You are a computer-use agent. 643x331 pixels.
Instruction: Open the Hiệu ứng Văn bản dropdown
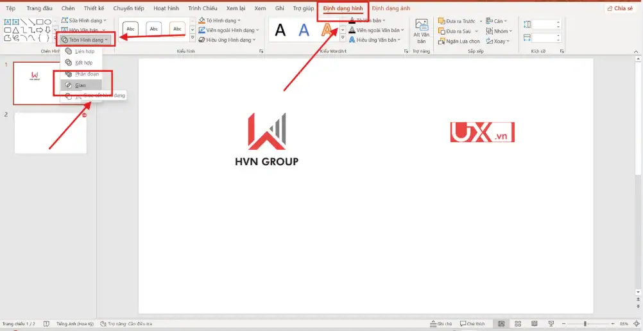(375, 40)
